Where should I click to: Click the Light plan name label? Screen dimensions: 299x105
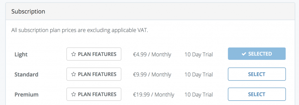click(x=21, y=55)
